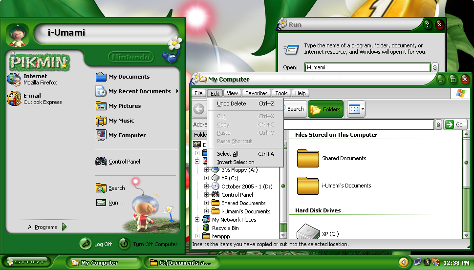Screen dimensions: 474x270
Task: Open the Help menu
Action: coord(300,93)
